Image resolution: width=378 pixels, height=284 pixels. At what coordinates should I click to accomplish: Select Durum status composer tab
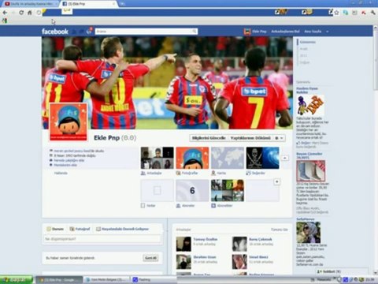(55, 229)
